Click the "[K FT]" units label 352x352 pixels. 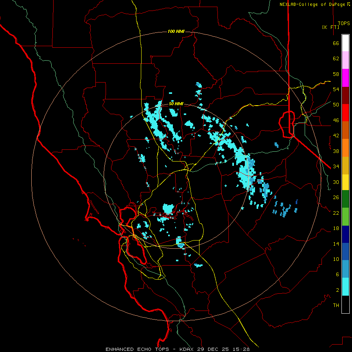330,27
